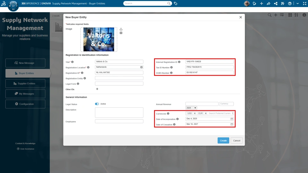Click the Create button
Screen dimensions: 308x173
pyautogui.click(x=223, y=141)
